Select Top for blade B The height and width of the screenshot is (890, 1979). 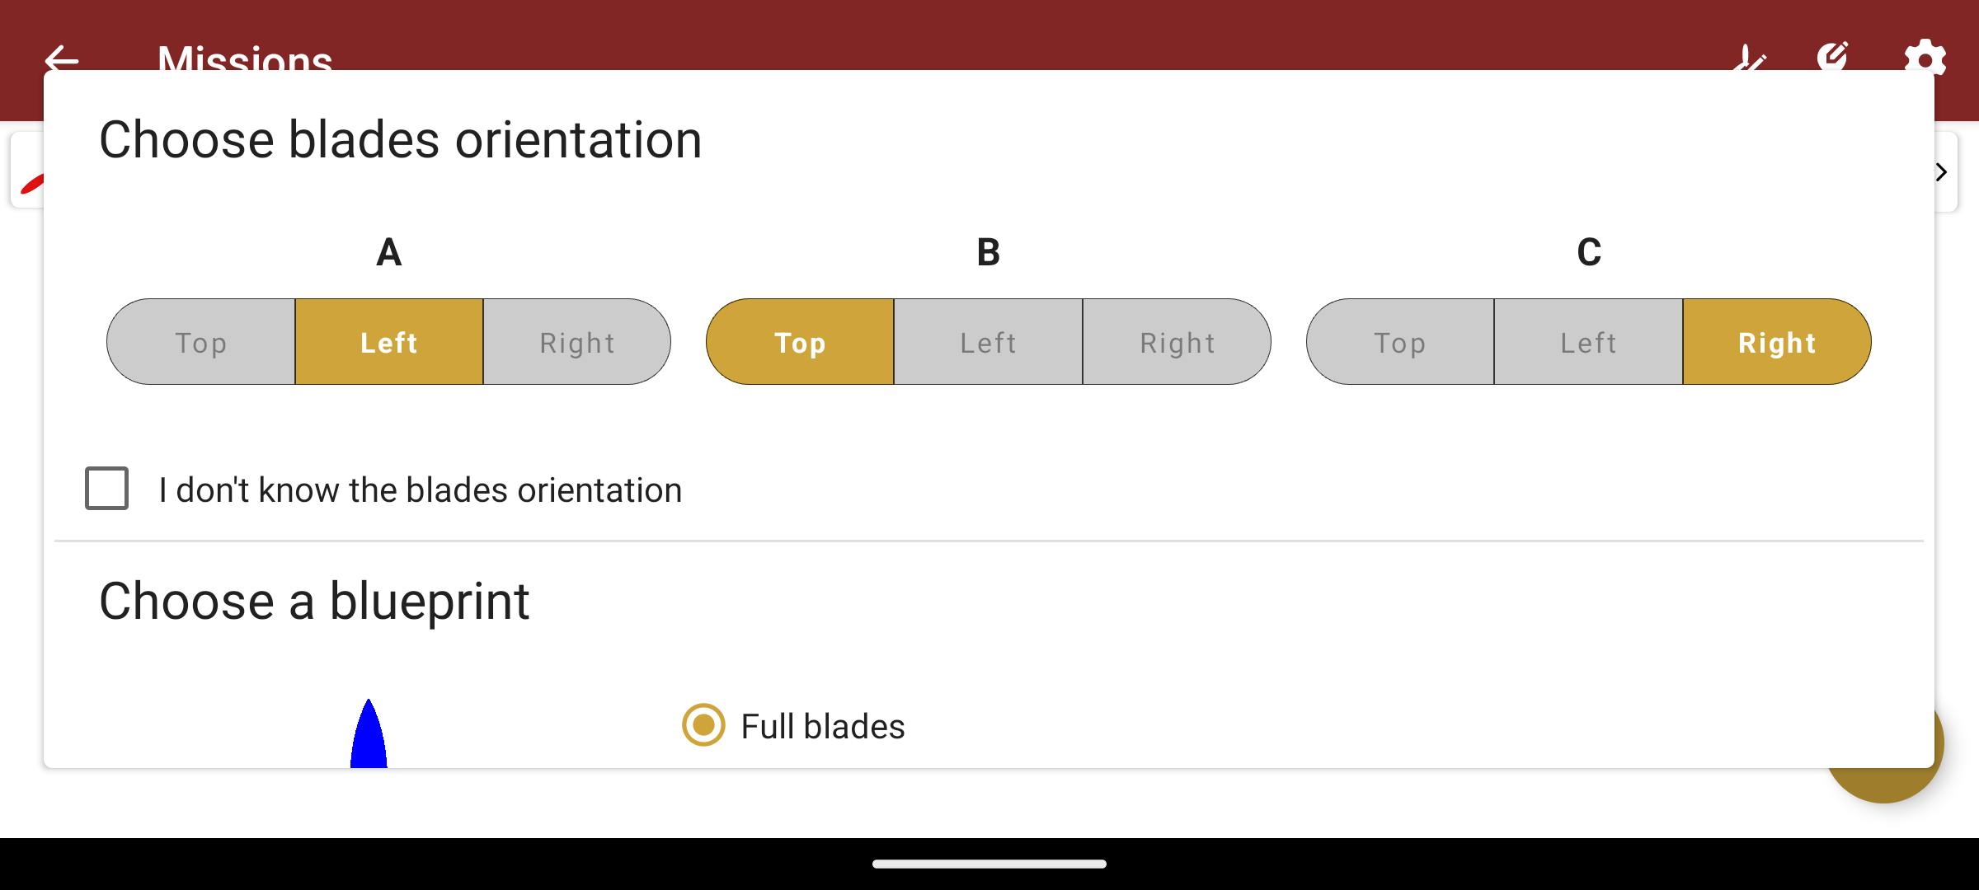pyautogui.click(x=800, y=342)
